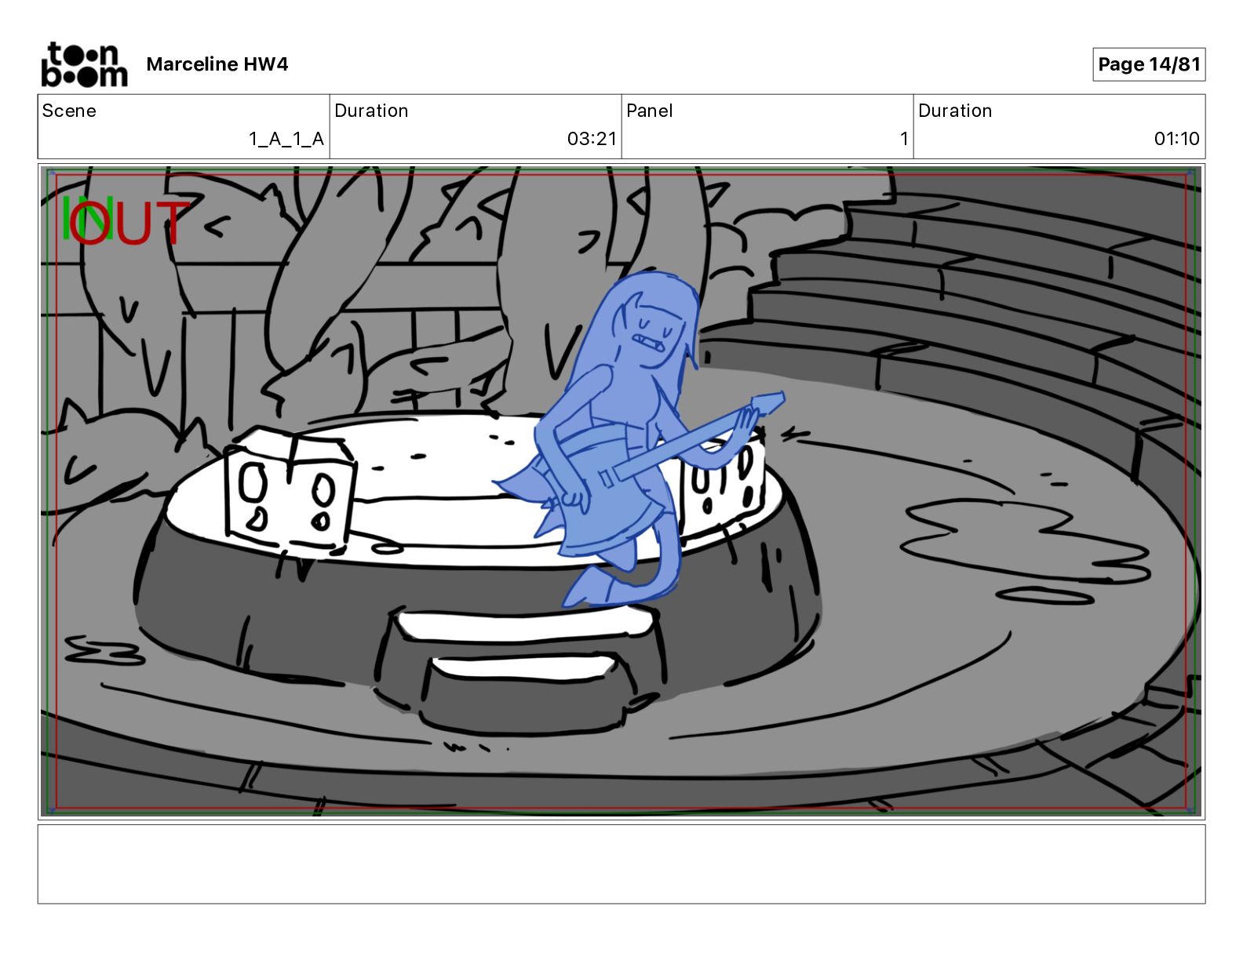
Task: Click the scene name '1_A_1_A'
Action: (286, 139)
